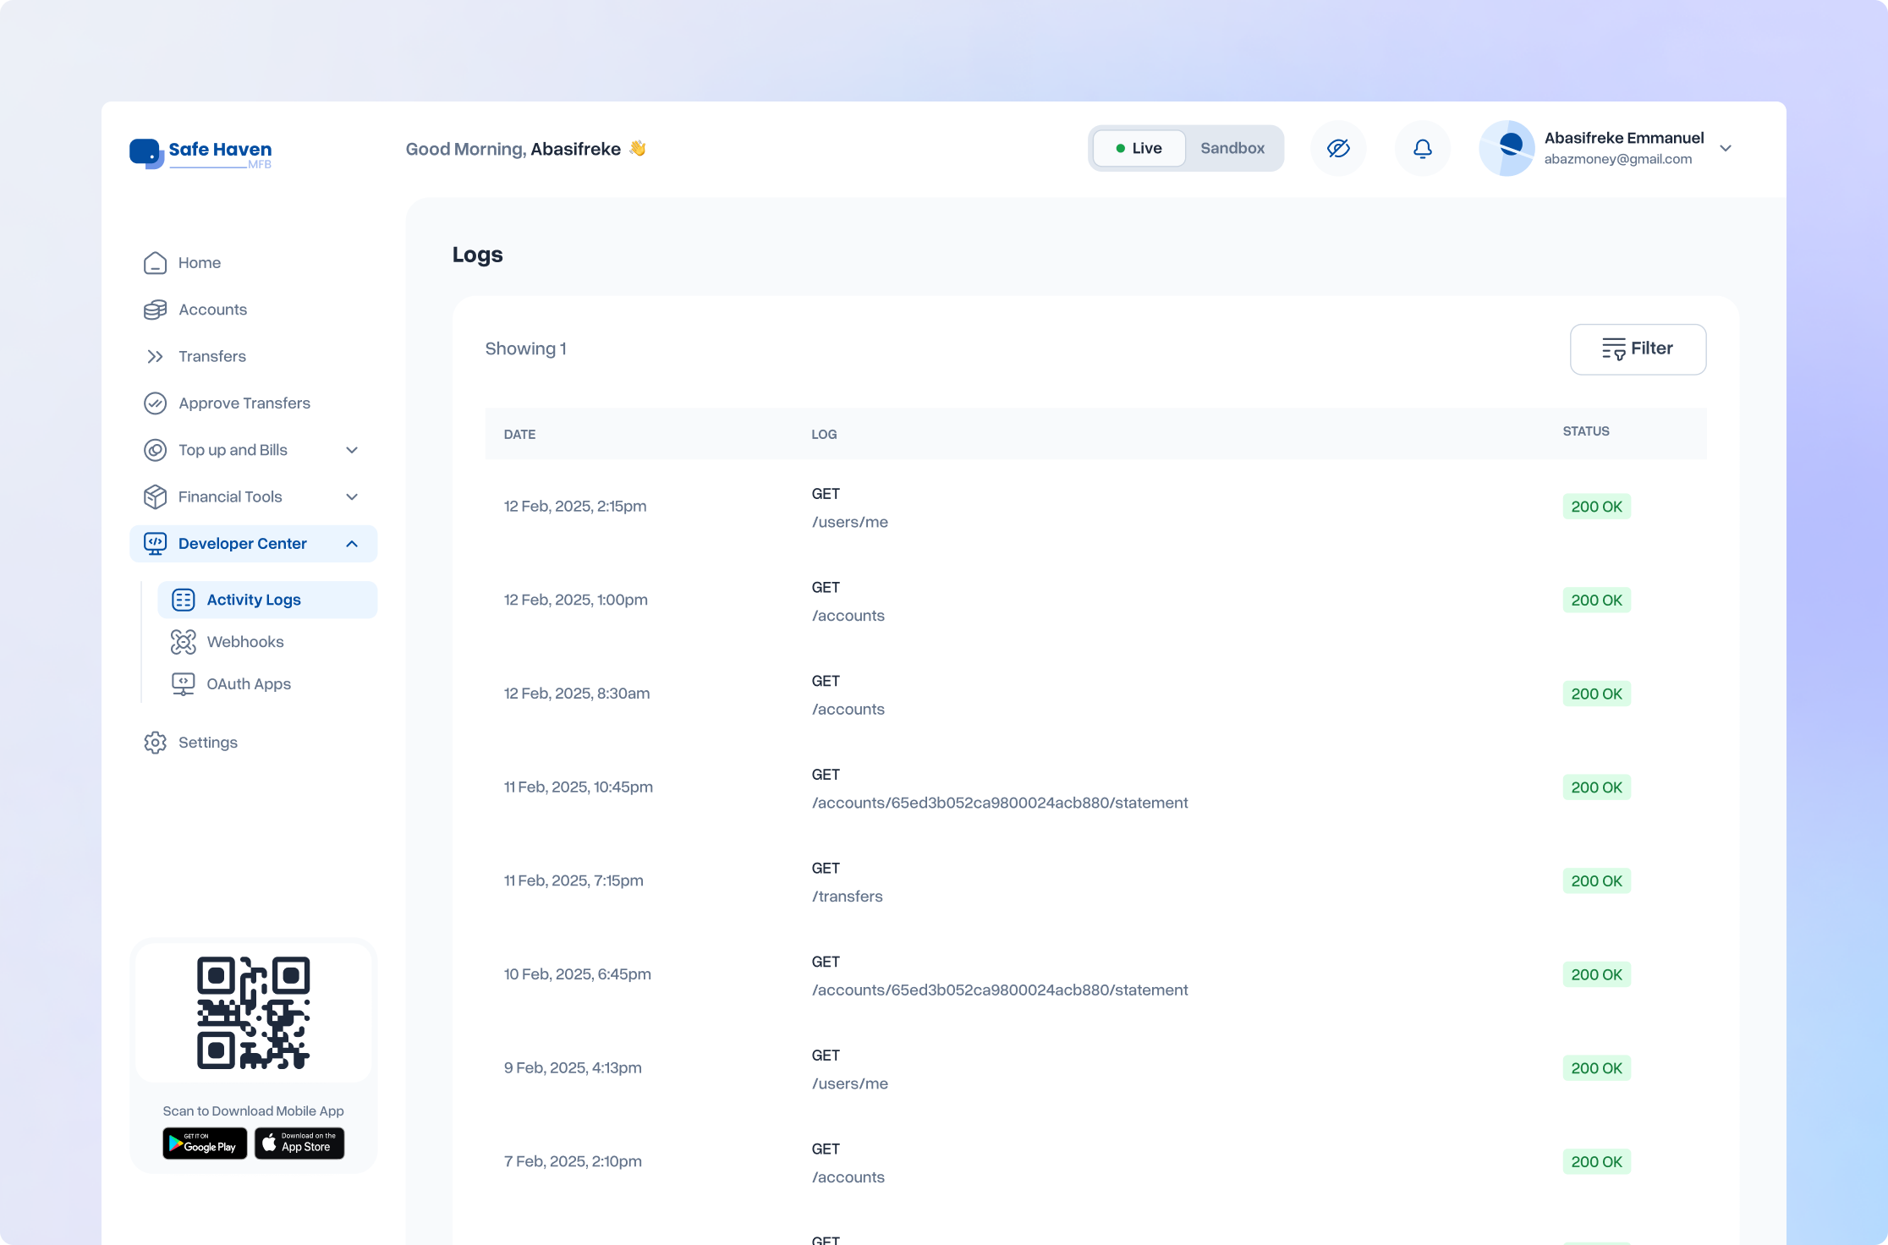Open the Abasifreke Emmanuel account dropdown
Screen dimensions: 1888x1245
pos(1726,148)
